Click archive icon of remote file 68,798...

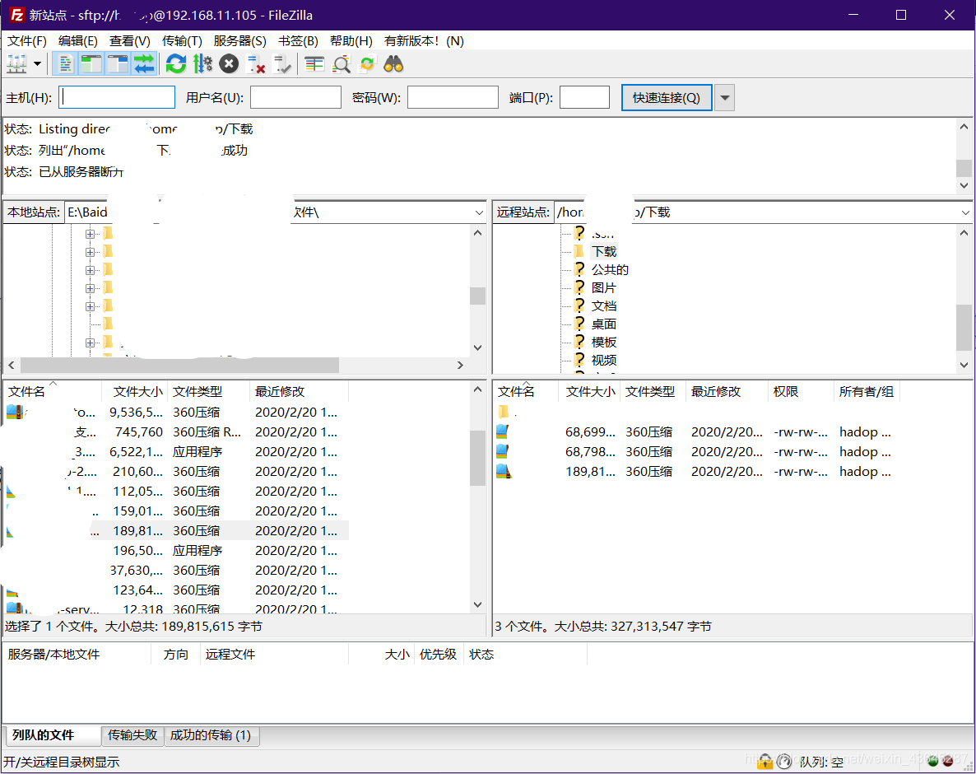click(503, 451)
